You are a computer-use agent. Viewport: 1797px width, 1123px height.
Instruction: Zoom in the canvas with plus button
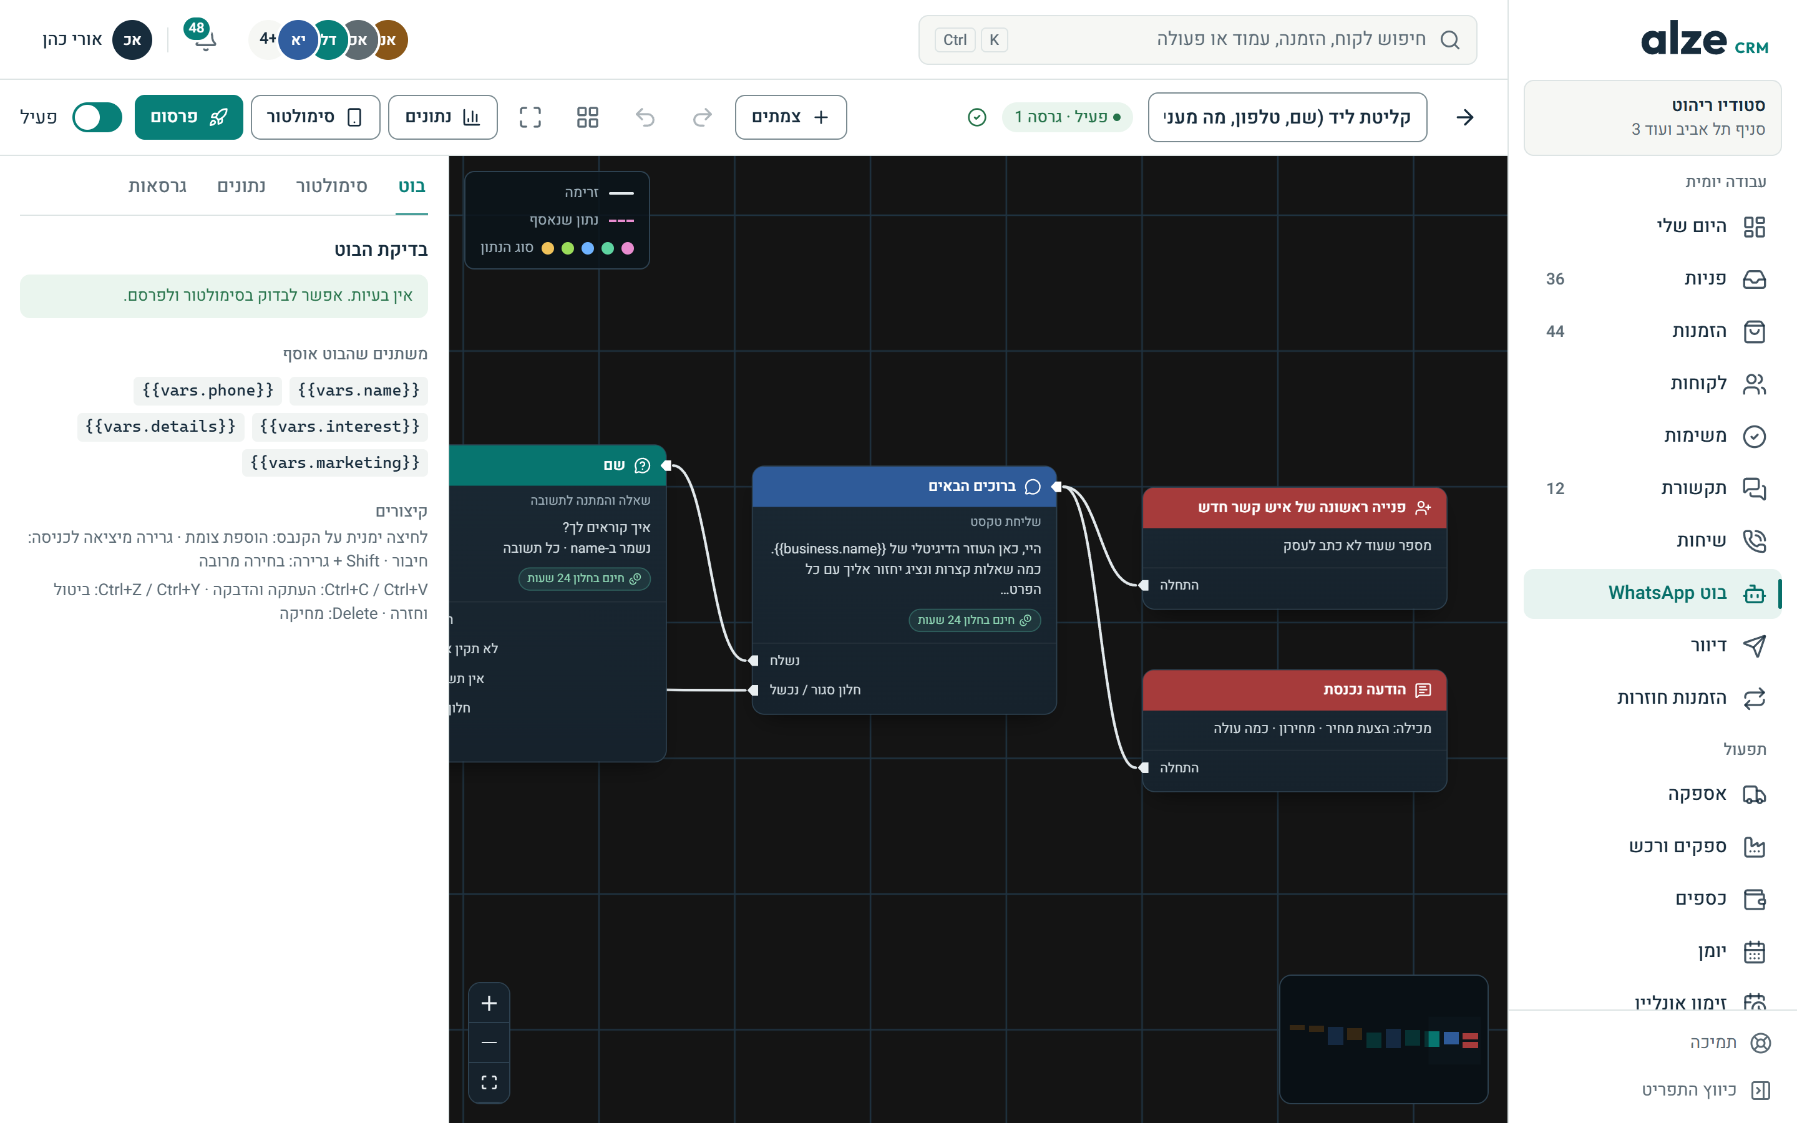(x=489, y=1003)
